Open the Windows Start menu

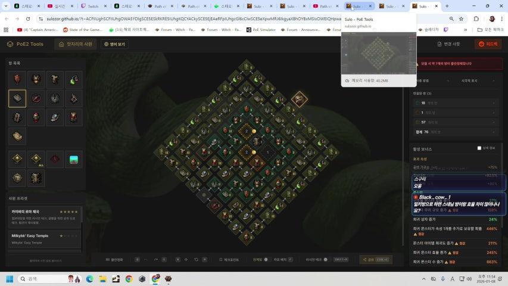(10, 279)
